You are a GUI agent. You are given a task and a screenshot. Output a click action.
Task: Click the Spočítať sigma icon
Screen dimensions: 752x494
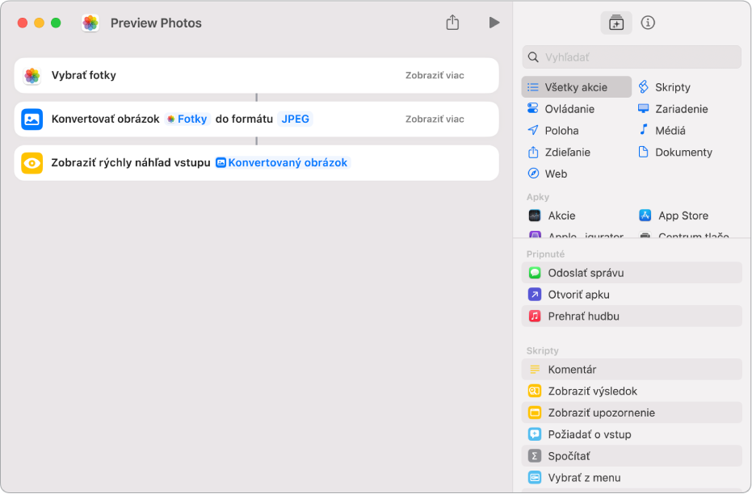point(534,456)
